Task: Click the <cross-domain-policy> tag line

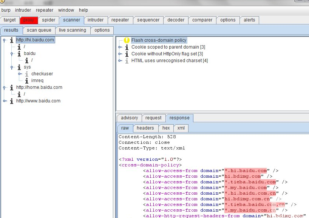Action: click(x=150, y=165)
